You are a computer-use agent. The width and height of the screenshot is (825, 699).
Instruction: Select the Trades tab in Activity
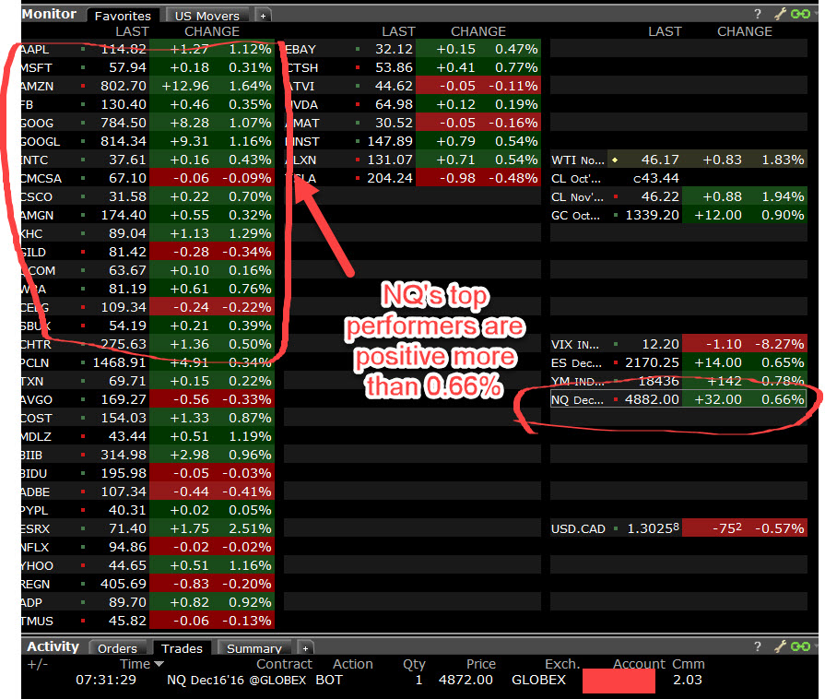click(182, 648)
